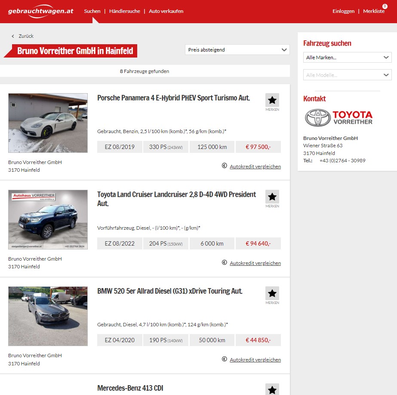The width and height of the screenshot is (397, 395).
Task: Open the Toyota Land Cruiser President listing title
Action: 176,199
